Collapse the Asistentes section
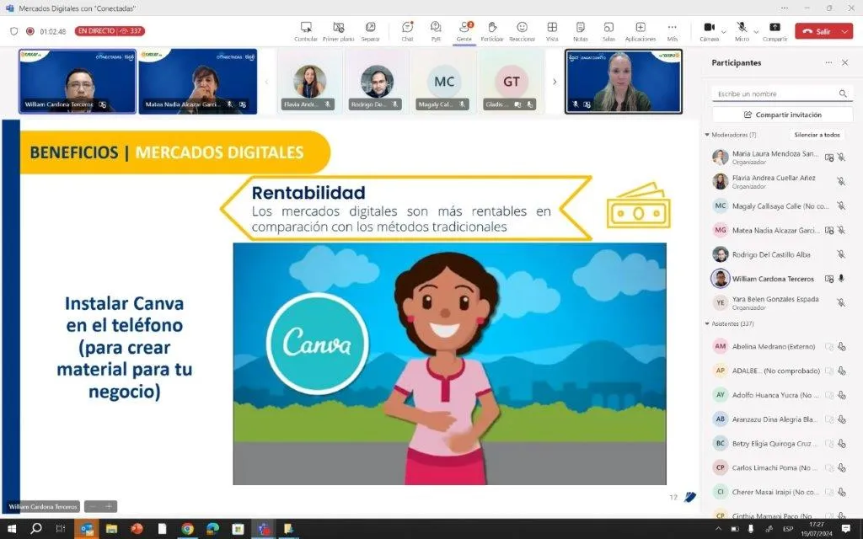The height and width of the screenshot is (539, 863). pos(707,323)
